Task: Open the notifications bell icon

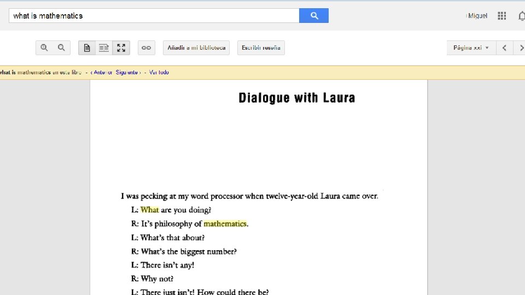Action: 522,16
